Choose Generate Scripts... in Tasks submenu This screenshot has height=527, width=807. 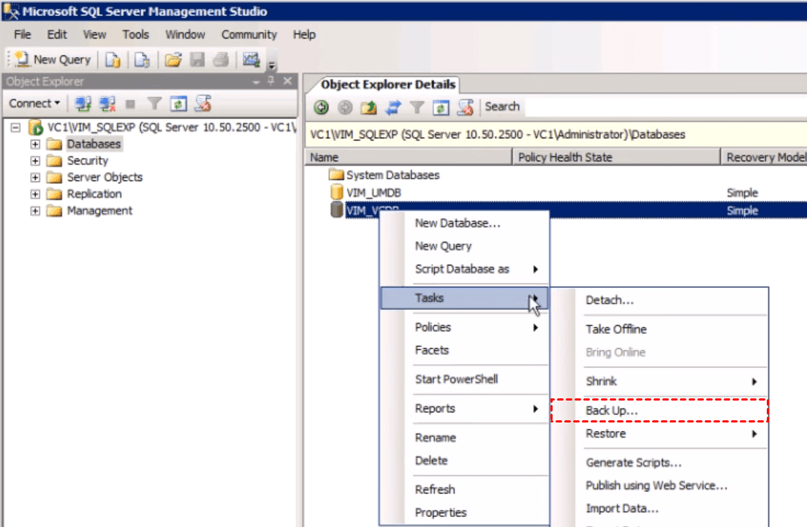[x=659, y=463]
